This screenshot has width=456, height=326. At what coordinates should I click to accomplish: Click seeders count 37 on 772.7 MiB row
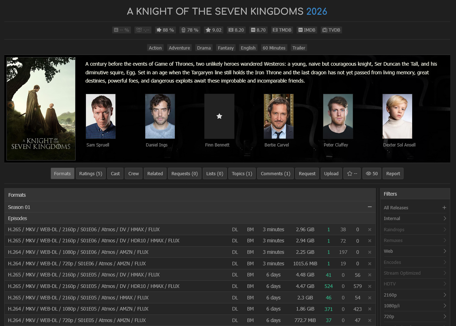click(x=328, y=320)
